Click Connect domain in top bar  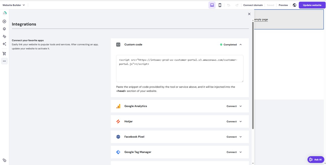tap(253, 5)
